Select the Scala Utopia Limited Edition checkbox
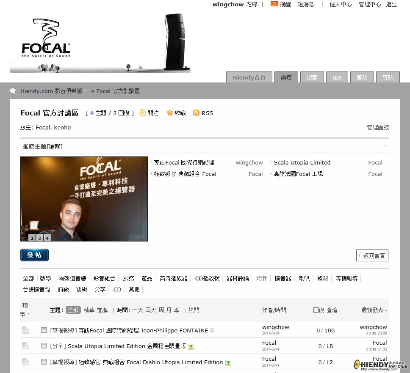Image resolution: width=410 pixels, height=373 pixels. 44,346
